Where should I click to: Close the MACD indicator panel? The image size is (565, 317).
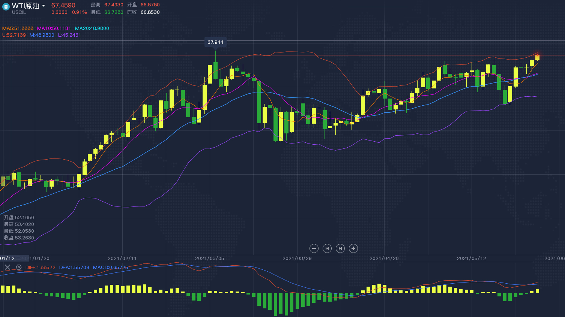[8, 267]
